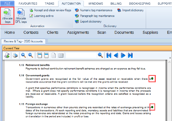Go to the first page arrow

[x=109, y=55]
